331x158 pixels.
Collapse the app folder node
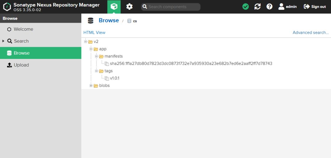(91, 49)
